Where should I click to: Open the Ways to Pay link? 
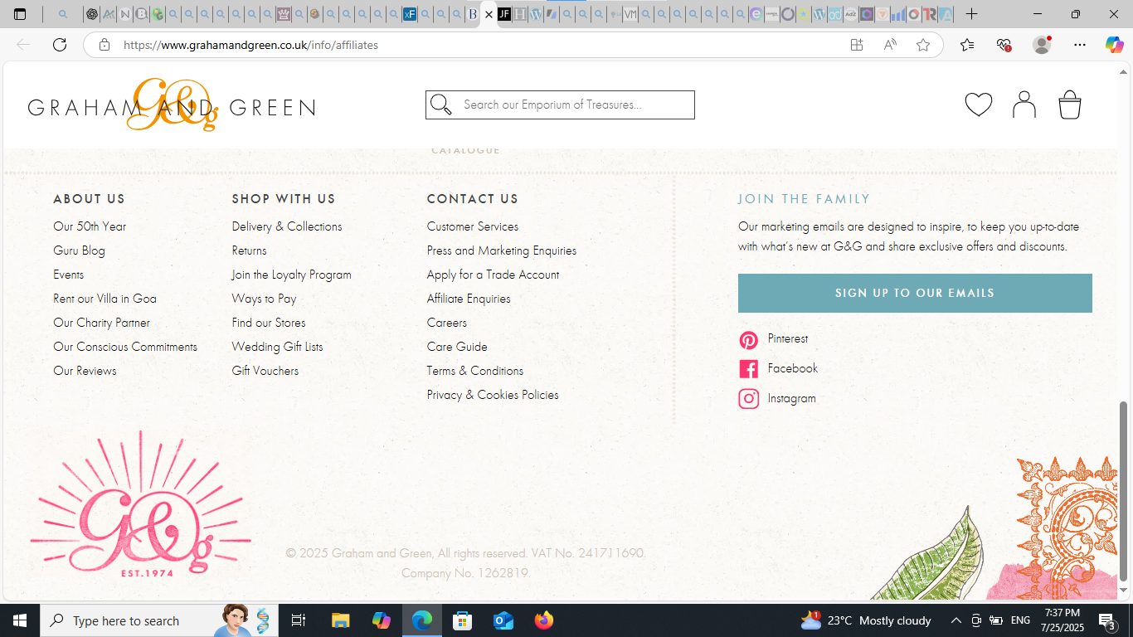[x=264, y=299]
